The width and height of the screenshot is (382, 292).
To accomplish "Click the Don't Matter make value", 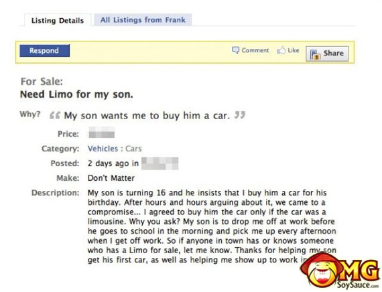I will tap(111, 178).
